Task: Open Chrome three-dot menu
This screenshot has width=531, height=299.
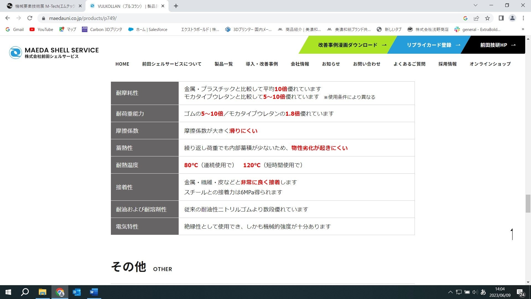Action: (x=523, y=18)
